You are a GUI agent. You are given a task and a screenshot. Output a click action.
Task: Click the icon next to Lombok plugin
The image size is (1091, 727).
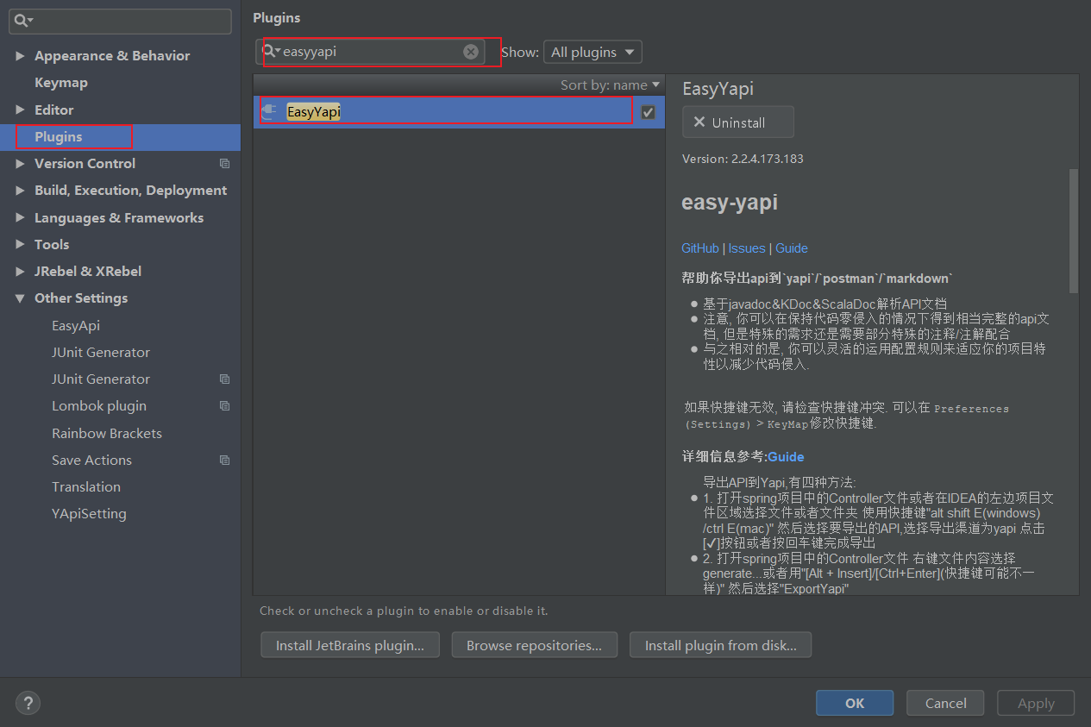(x=224, y=405)
